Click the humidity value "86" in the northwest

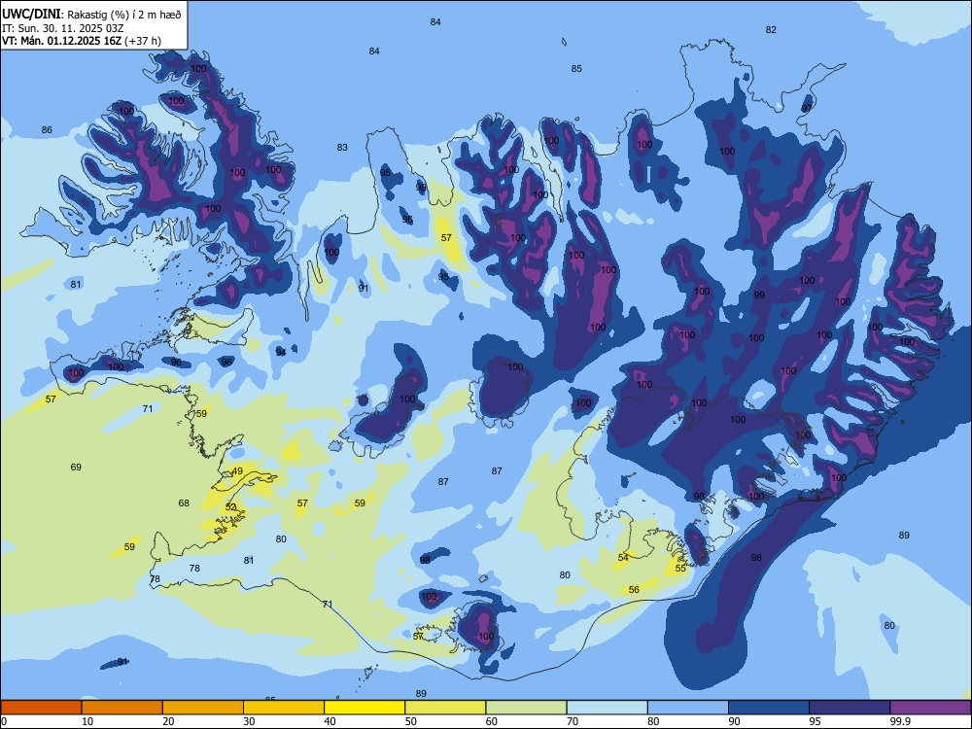(47, 129)
